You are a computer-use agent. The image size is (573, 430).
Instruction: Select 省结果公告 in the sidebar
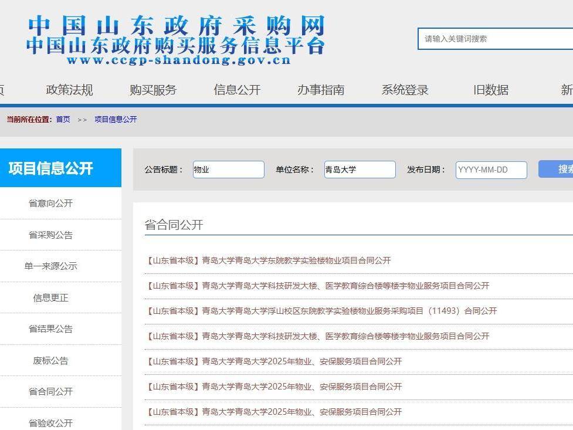coord(50,329)
